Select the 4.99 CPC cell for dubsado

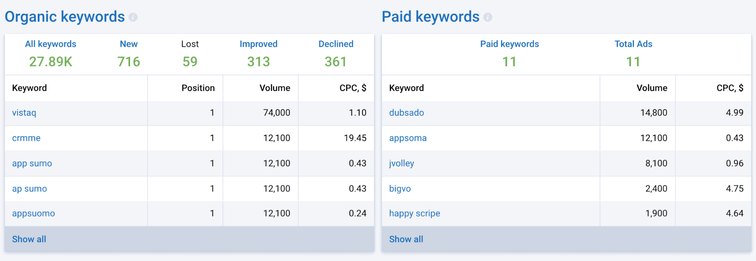(x=713, y=113)
